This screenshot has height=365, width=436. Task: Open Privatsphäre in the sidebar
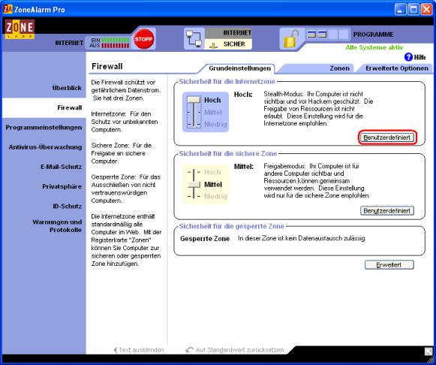coord(62,186)
